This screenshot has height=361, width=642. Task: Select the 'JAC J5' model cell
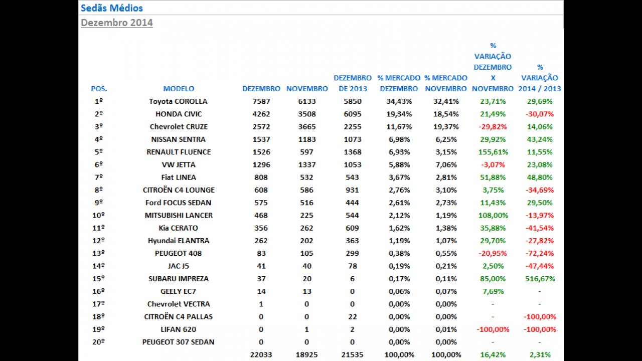(x=179, y=266)
